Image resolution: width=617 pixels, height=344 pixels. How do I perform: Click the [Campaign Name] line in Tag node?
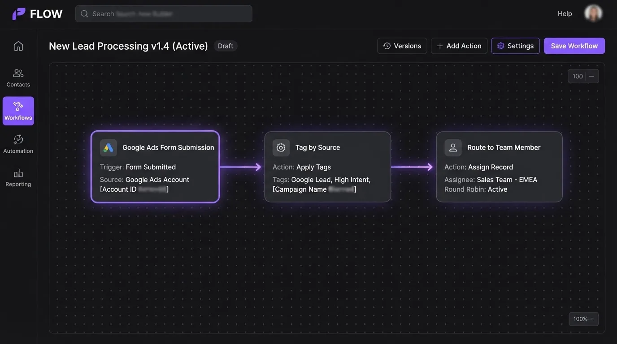[314, 189]
